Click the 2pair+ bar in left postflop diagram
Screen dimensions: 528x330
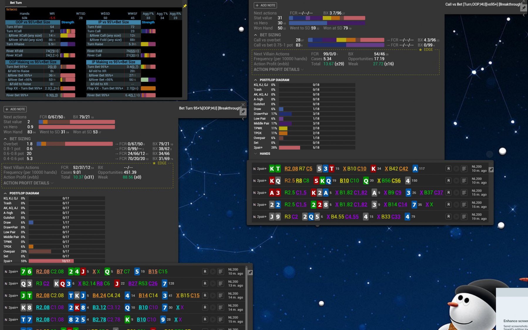click(51, 261)
